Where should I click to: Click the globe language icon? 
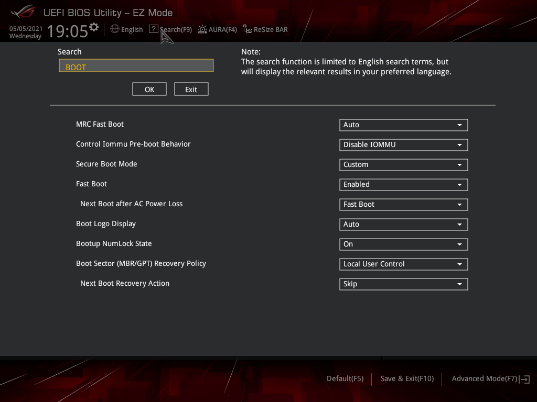pyautogui.click(x=115, y=29)
